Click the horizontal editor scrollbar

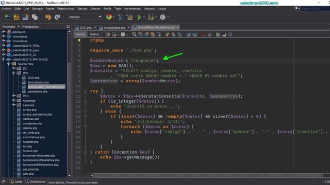tap(208, 175)
